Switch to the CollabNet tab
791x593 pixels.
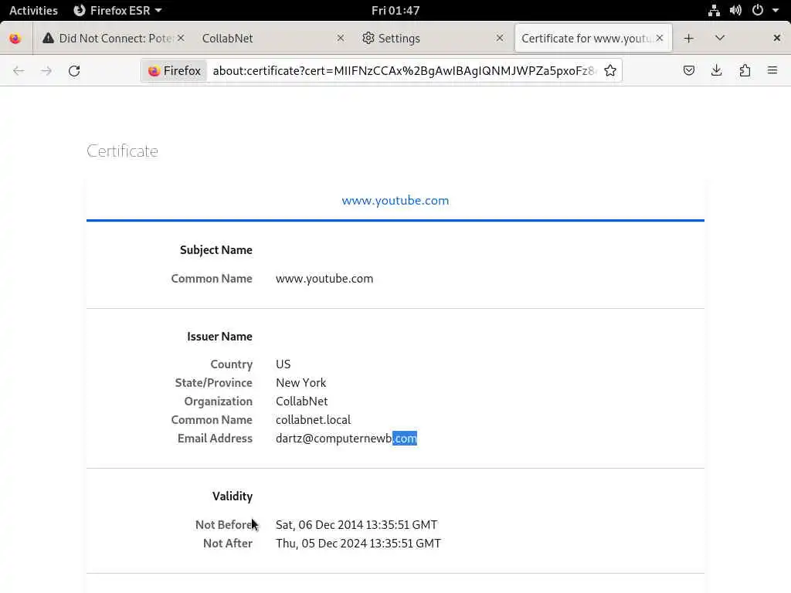[273, 39]
